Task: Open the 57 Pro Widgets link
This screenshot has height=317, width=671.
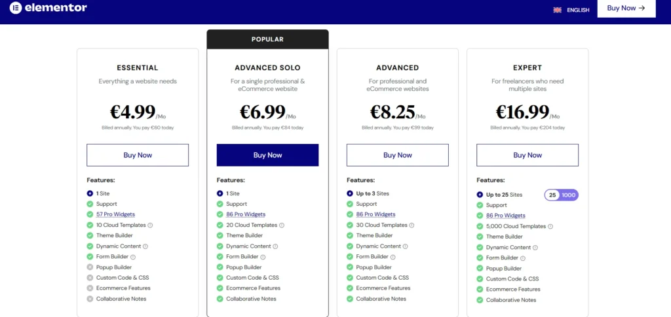Action: [x=115, y=214]
